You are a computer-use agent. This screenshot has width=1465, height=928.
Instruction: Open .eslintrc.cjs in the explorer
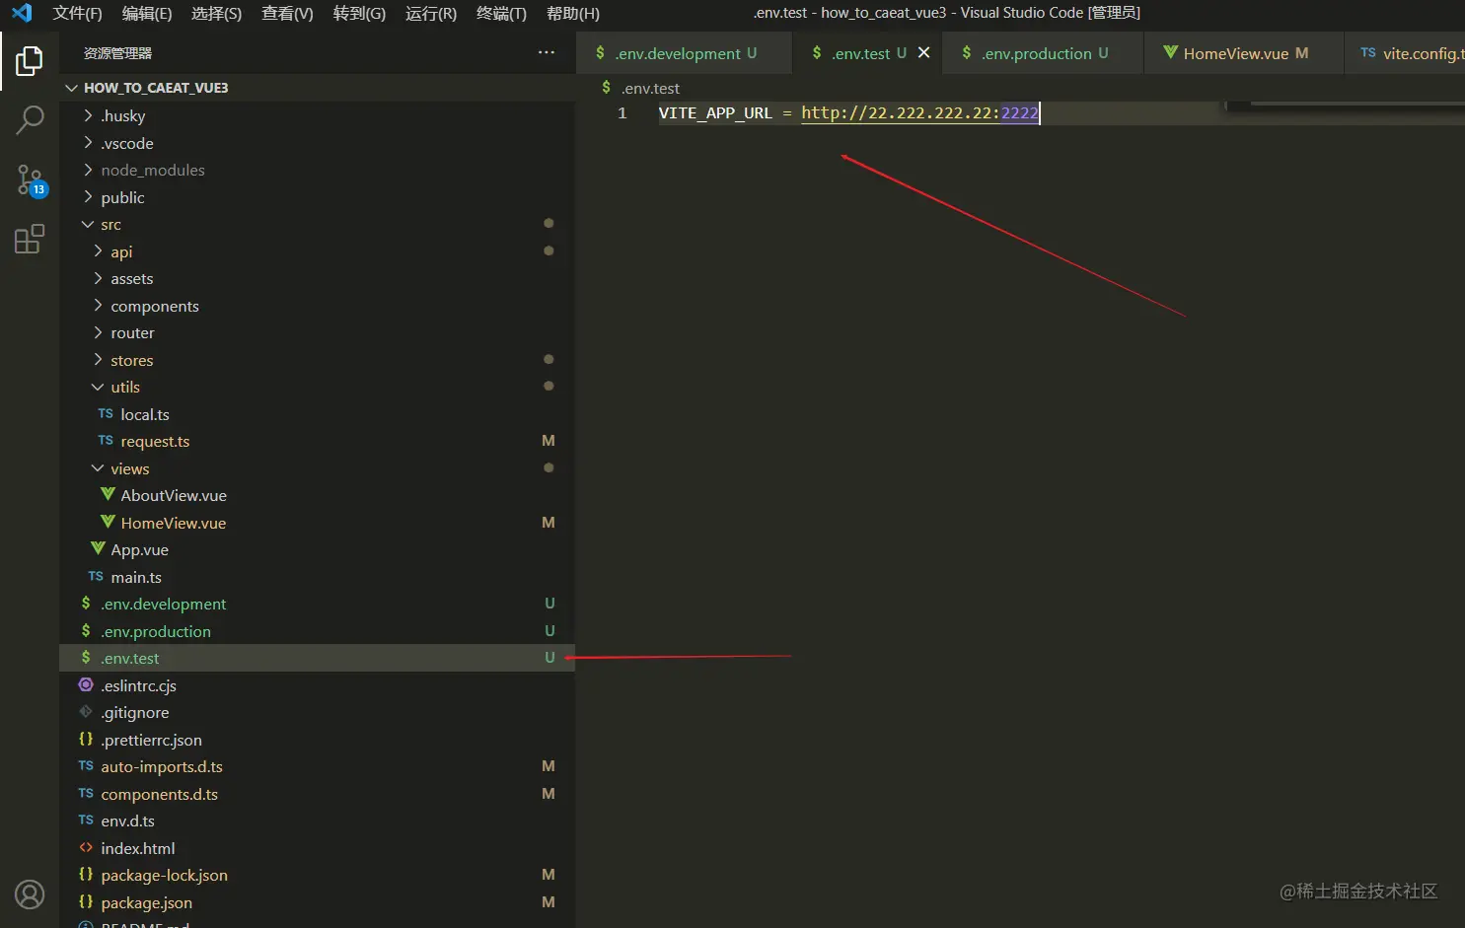click(x=318, y=685)
